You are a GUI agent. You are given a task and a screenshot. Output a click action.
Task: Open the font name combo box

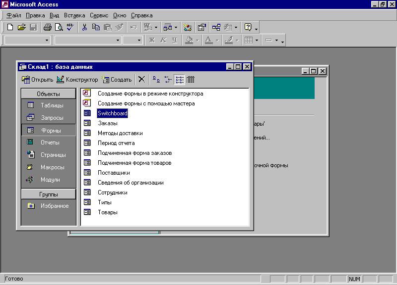tap(88, 40)
